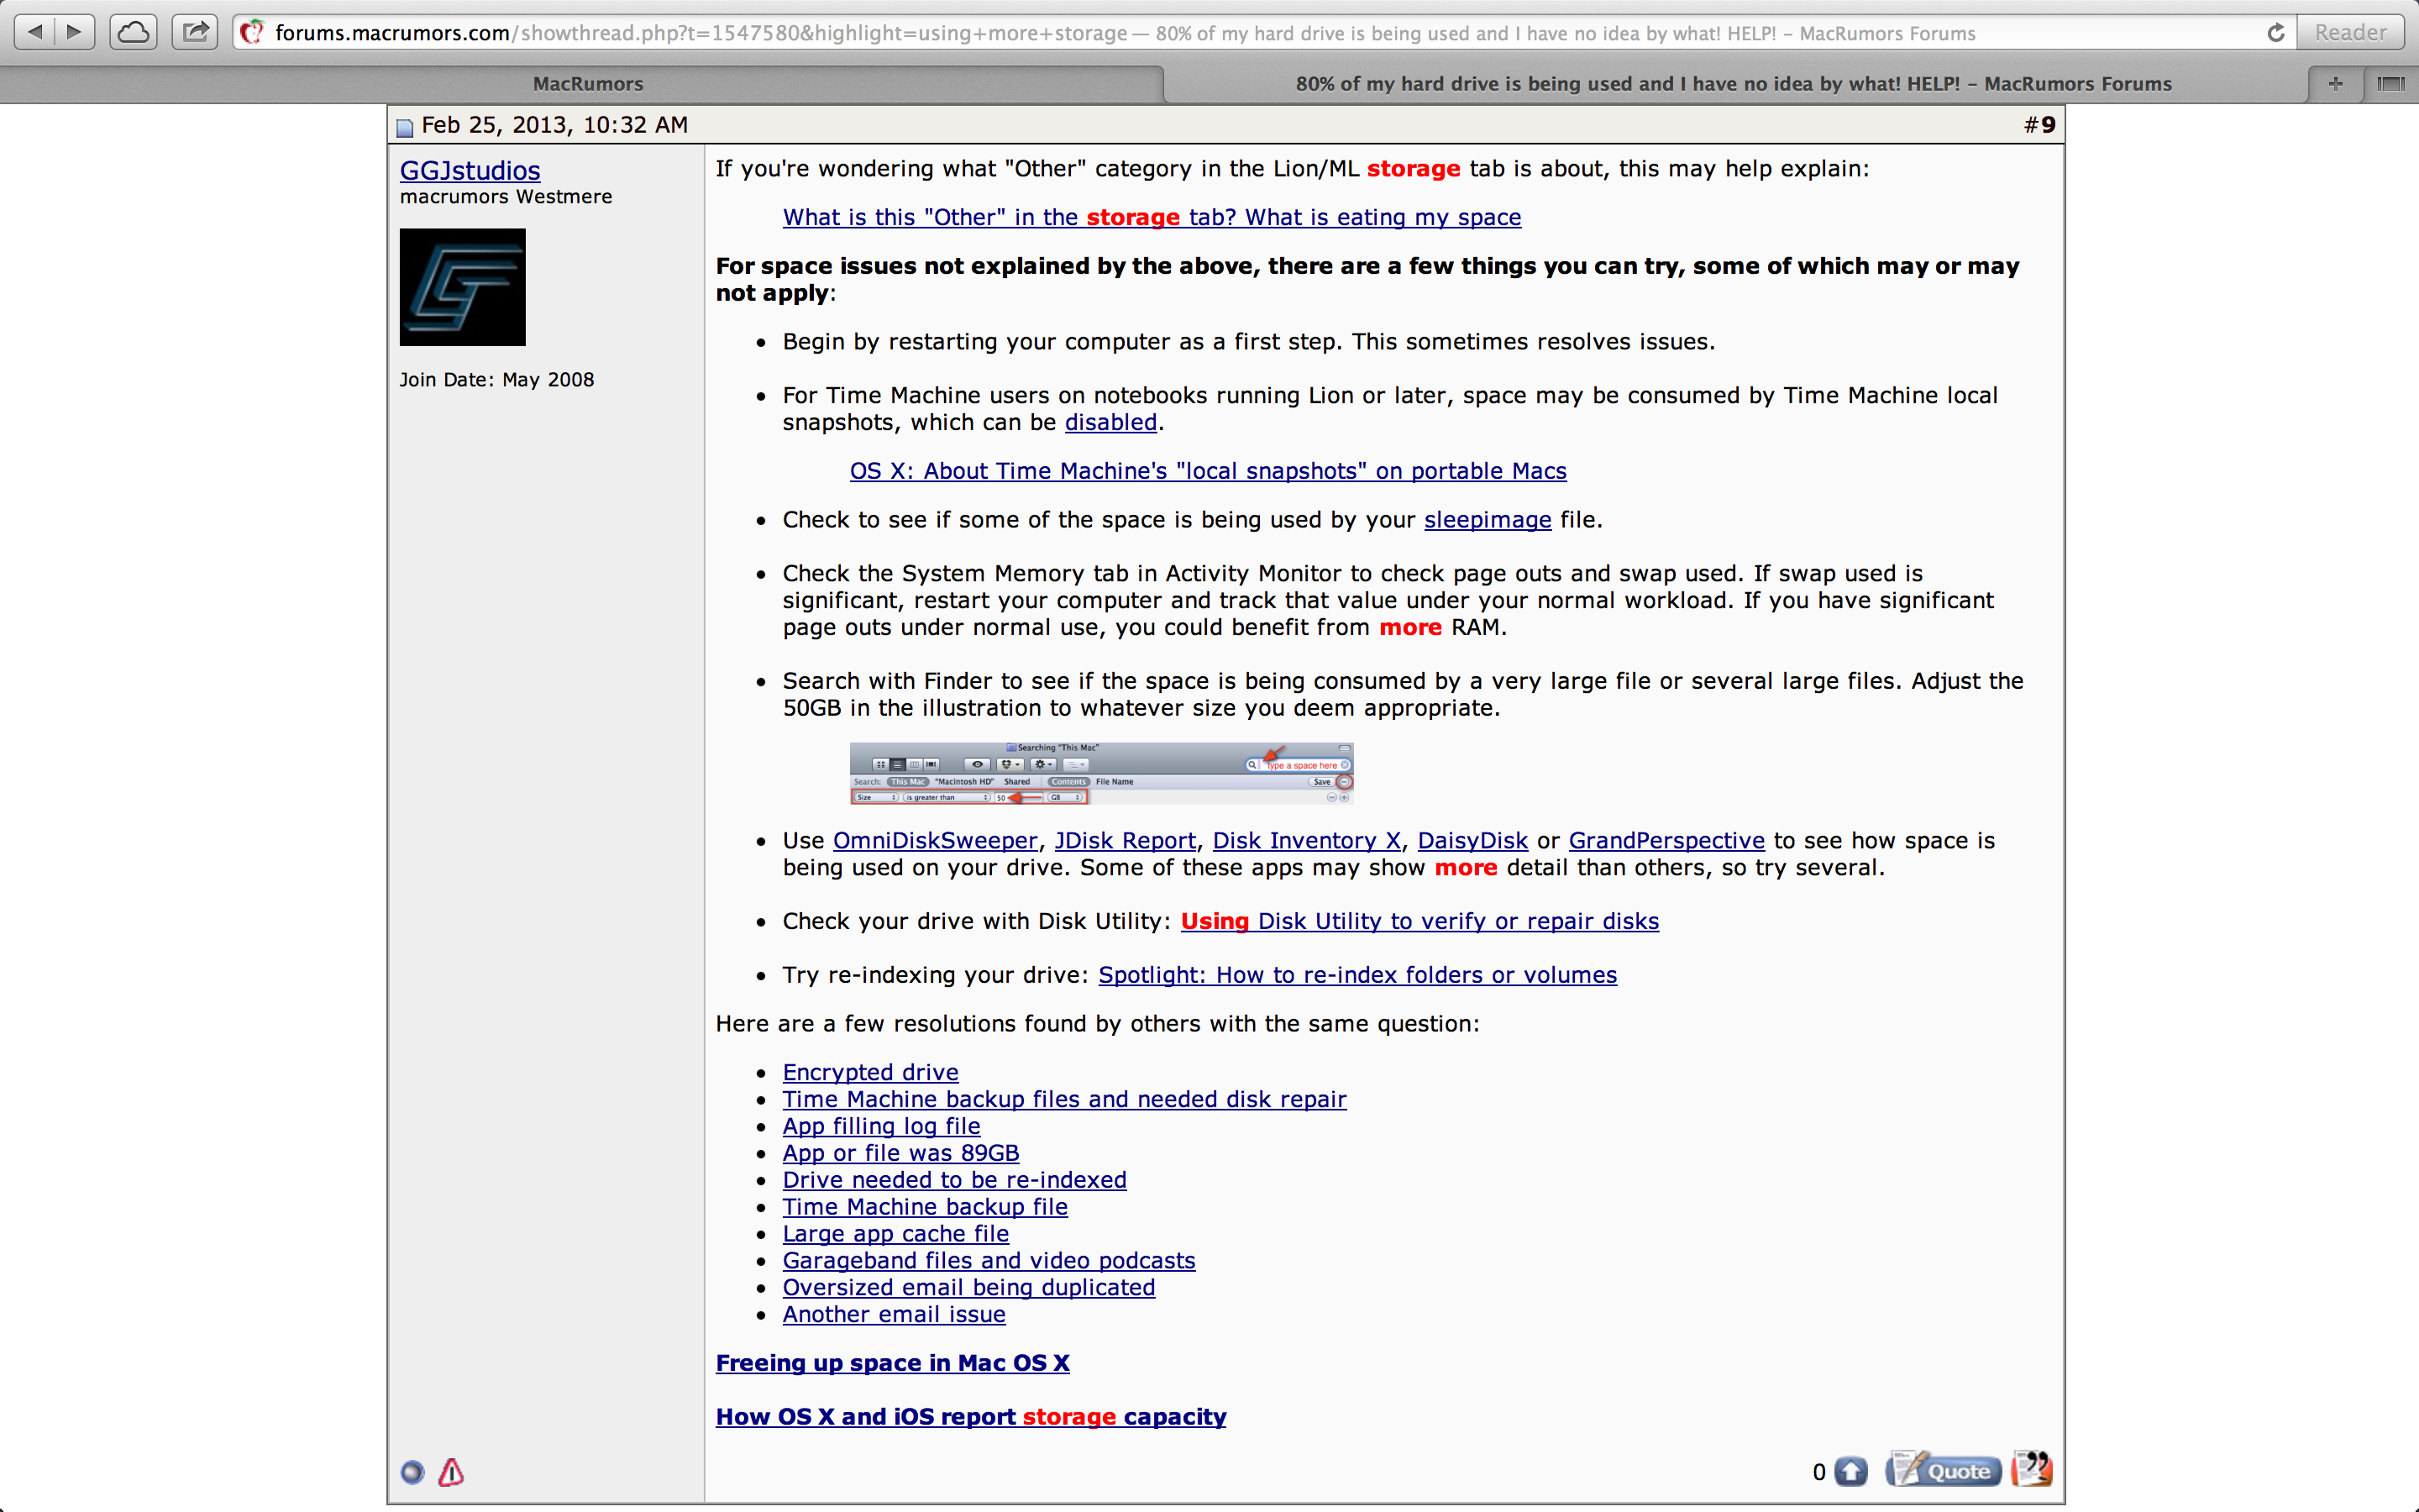Open 'How OS X and iOS report storage capacity'
The image size is (2419, 1512).
(971, 1417)
